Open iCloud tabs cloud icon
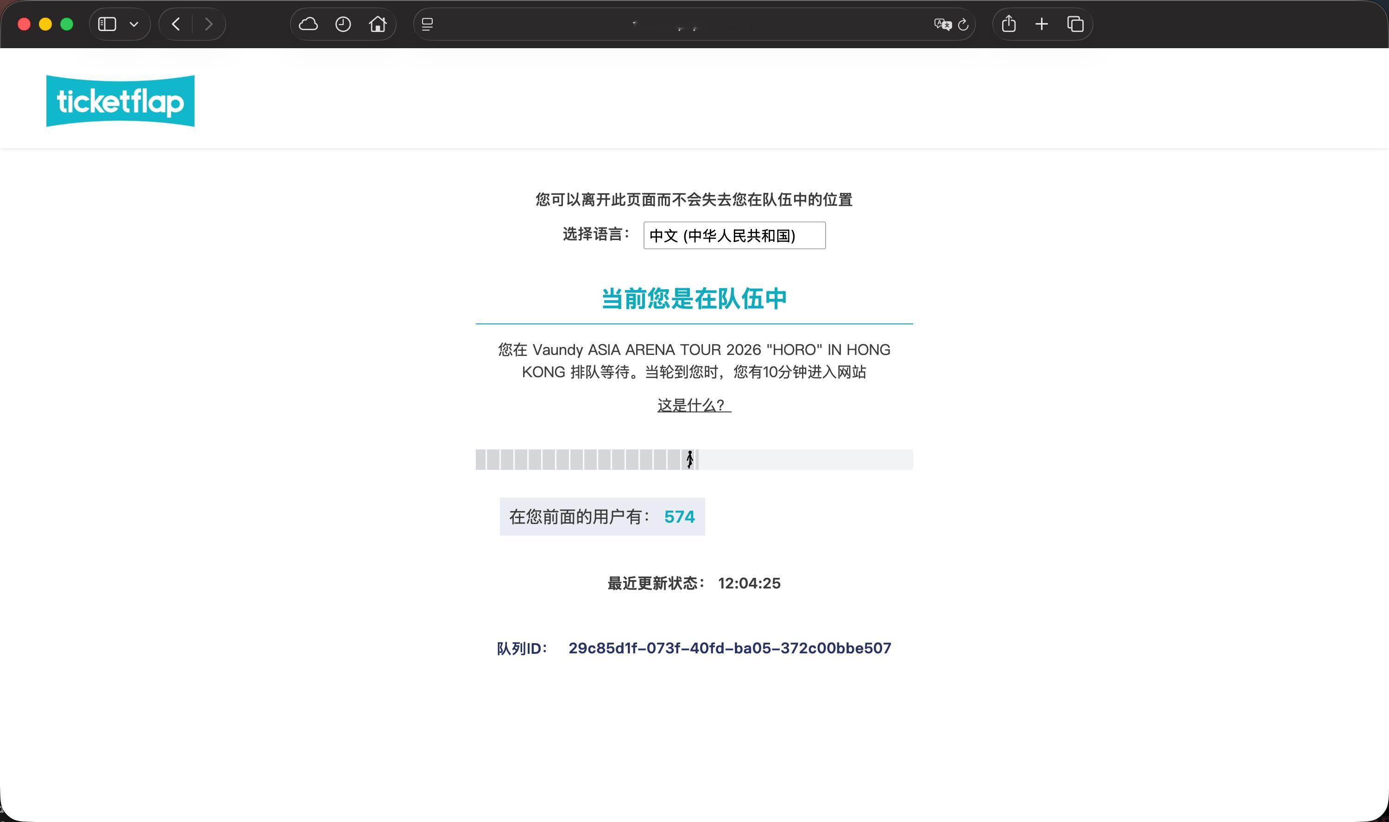The width and height of the screenshot is (1389, 822). [308, 25]
